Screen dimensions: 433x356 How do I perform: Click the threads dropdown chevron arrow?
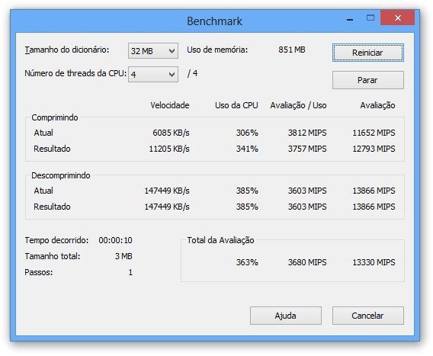(172, 75)
